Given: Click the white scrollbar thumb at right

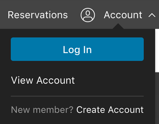Looking at the screenshot, I should coord(157,51).
